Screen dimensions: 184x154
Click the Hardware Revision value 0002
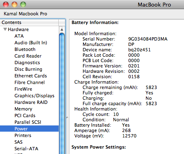(134, 71)
